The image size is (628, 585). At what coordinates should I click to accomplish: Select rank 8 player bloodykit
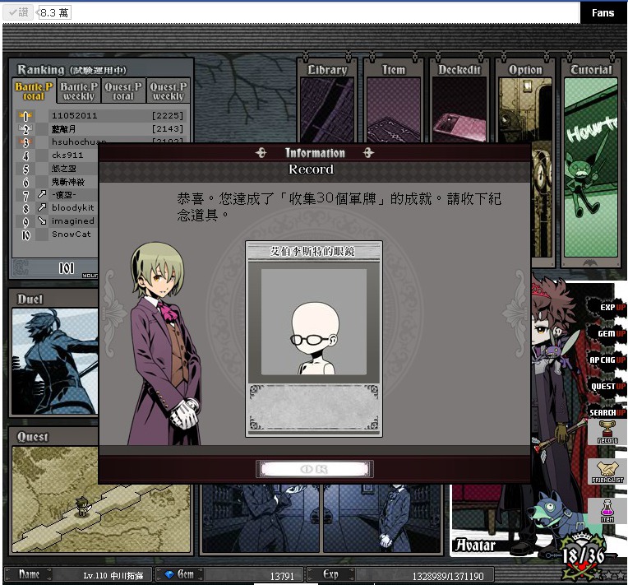(x=73, y=207)
